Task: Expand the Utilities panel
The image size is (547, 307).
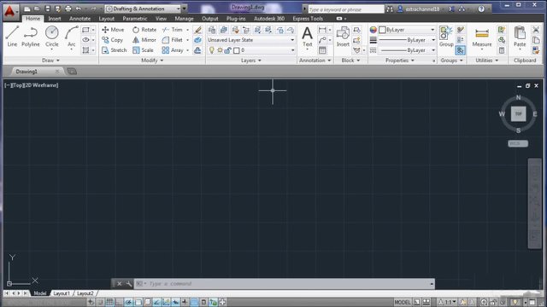Action: 486,61
